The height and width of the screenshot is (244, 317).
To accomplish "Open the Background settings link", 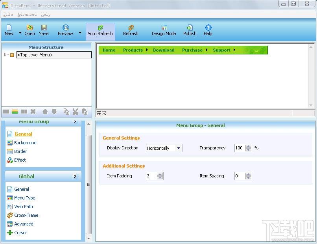I will (x=25, y=143).
